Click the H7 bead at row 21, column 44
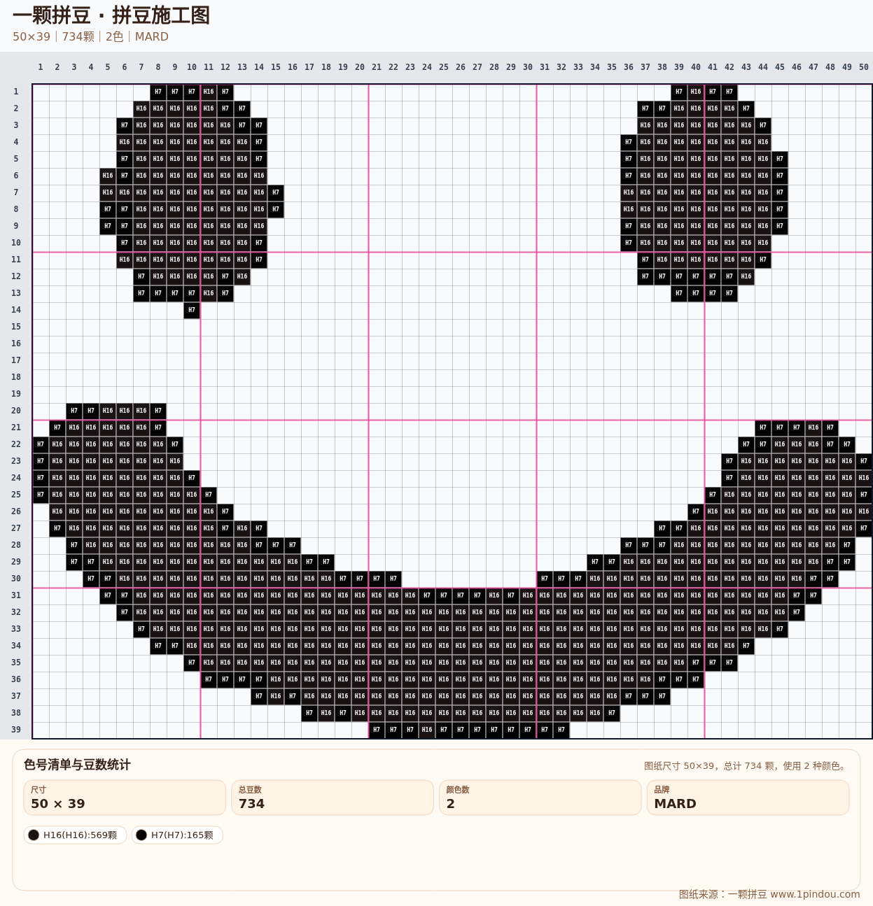Screen dimensions: 873x906 click(x=763, y=427)
